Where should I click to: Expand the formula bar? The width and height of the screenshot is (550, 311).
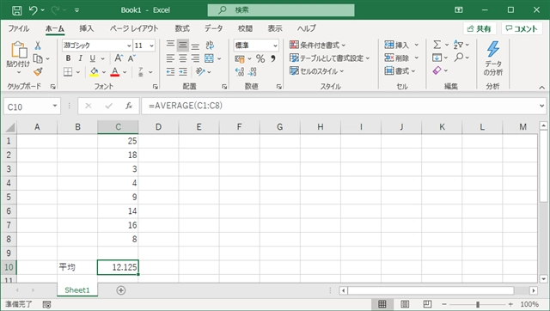[541, 106]
